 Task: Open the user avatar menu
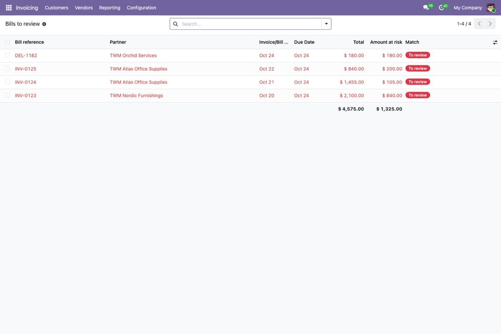pos(491,8)
